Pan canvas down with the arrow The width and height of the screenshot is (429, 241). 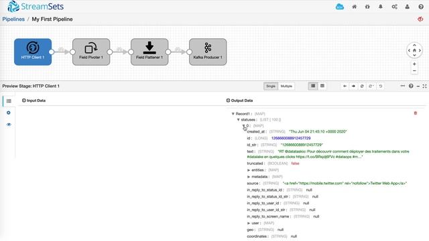[414, 56]
